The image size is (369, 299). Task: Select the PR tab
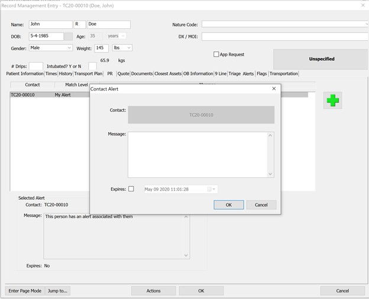110,74
